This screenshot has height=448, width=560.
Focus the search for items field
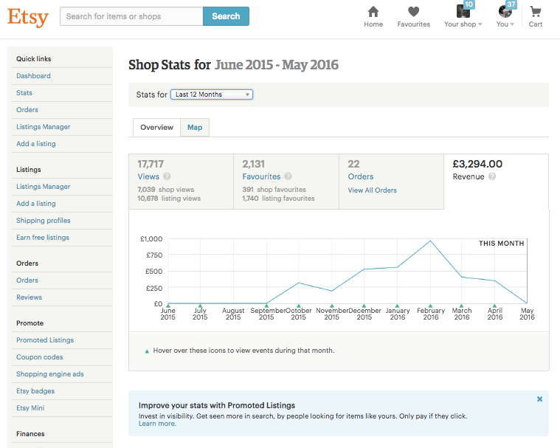[131, 16]
